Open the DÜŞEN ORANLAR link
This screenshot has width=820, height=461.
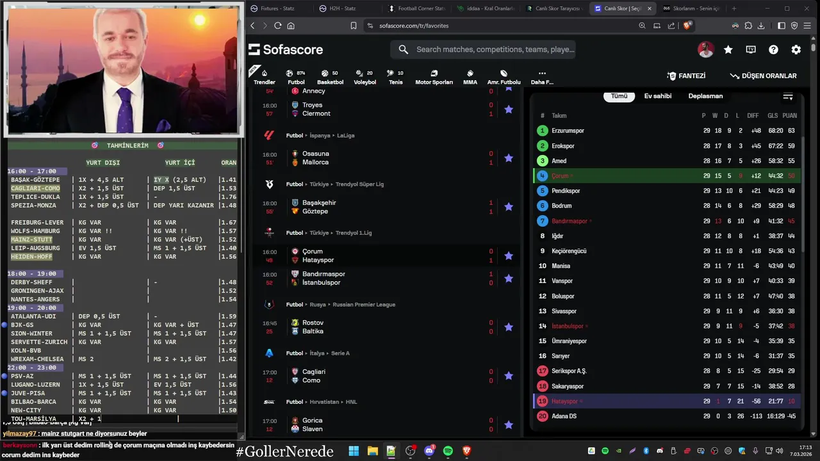(763, 76)
